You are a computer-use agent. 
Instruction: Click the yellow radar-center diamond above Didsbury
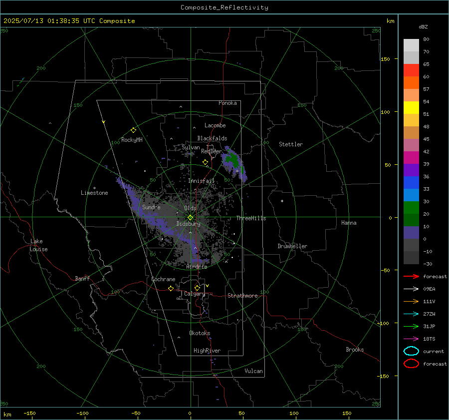click(x=190, y=218)
